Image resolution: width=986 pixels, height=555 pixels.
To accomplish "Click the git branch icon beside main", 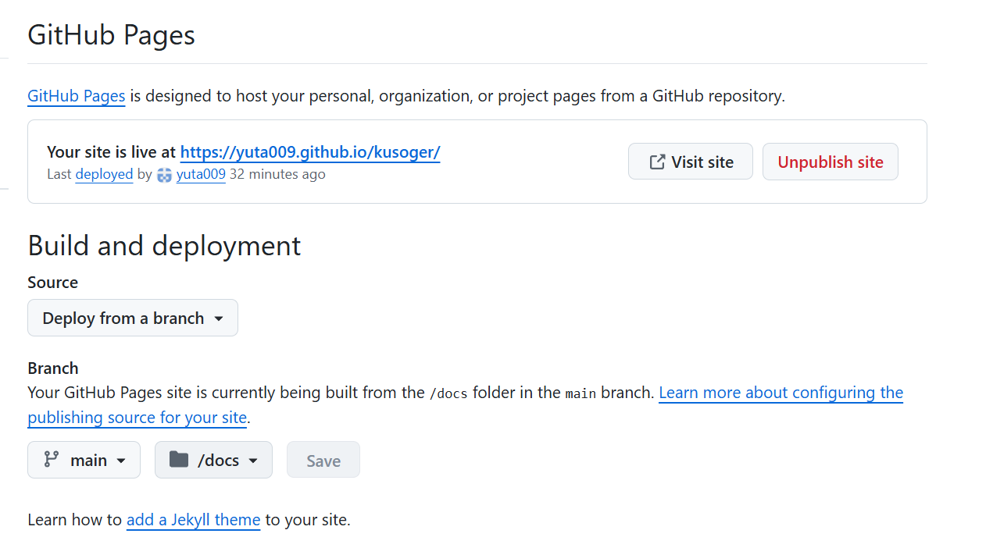I will pyautogui.click(x=52, y=460).
